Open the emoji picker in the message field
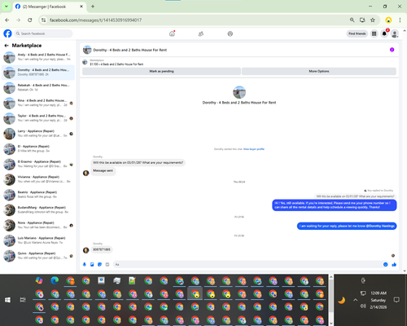Screen dimensions: 407x326 (x=385, y=264)
